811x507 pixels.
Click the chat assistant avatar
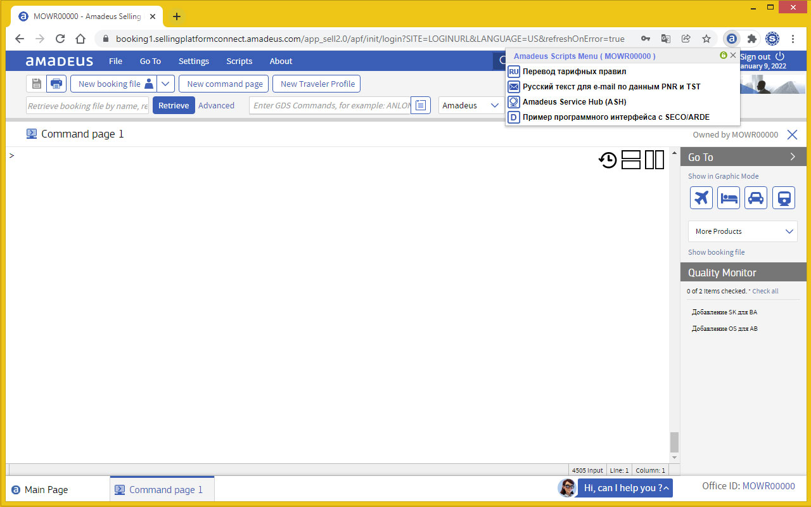(567, 487)
